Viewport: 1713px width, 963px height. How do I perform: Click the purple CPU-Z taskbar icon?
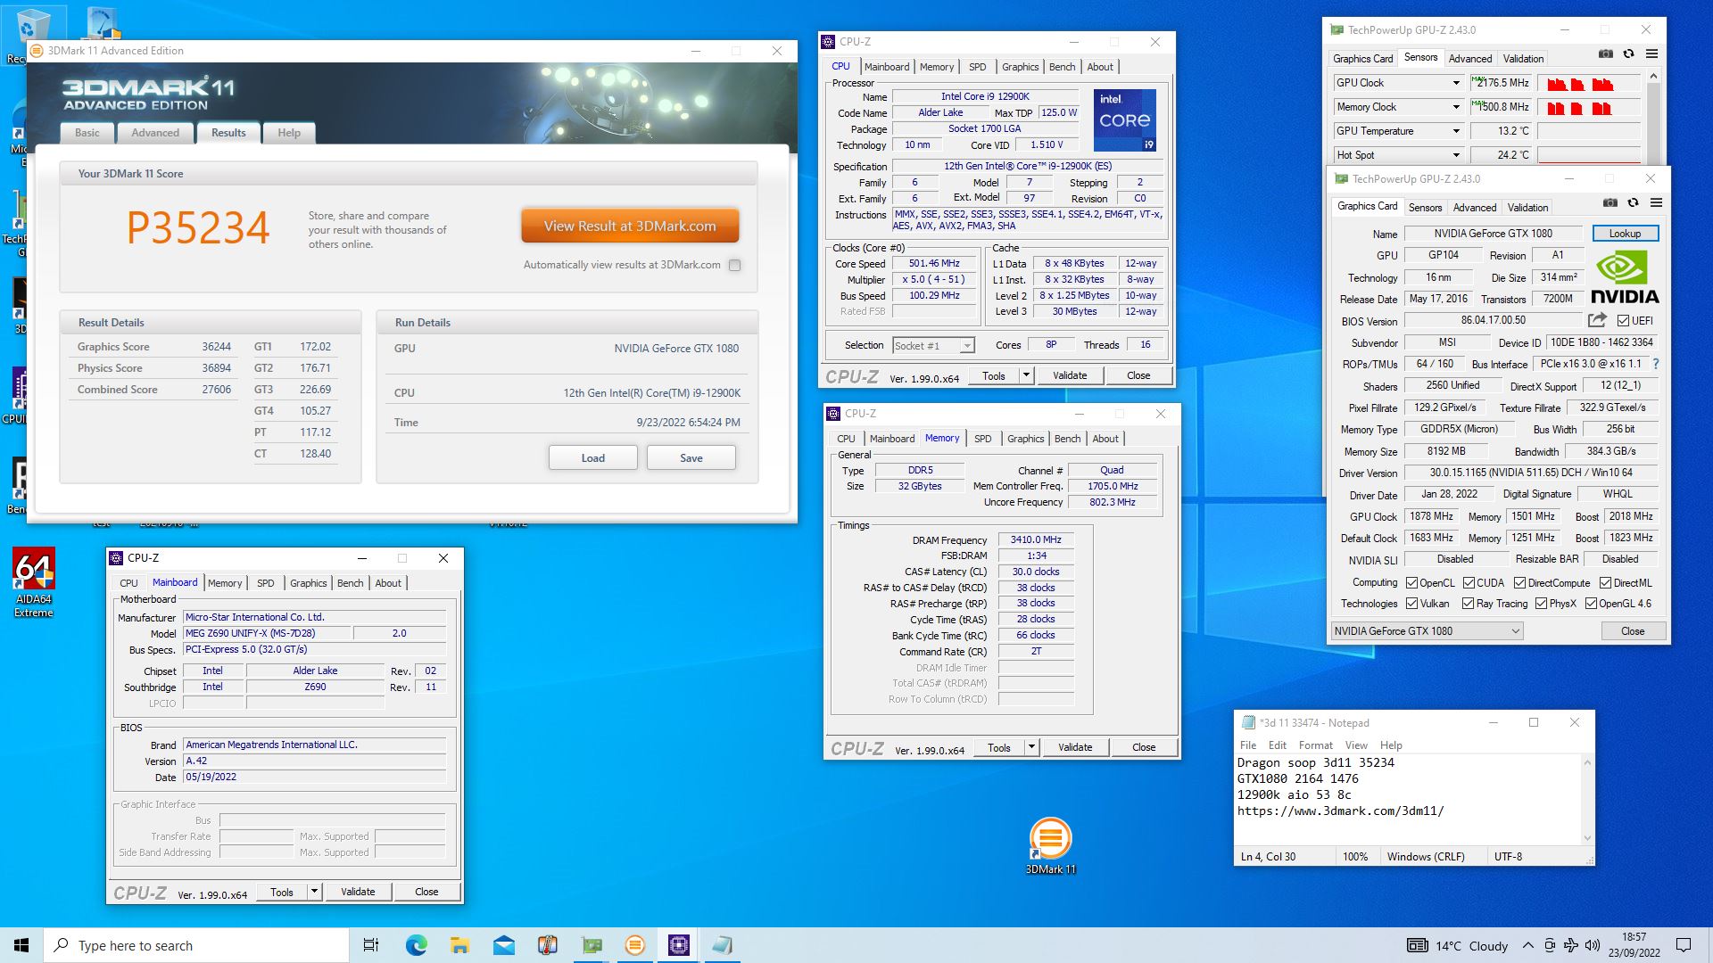[679, 945]
